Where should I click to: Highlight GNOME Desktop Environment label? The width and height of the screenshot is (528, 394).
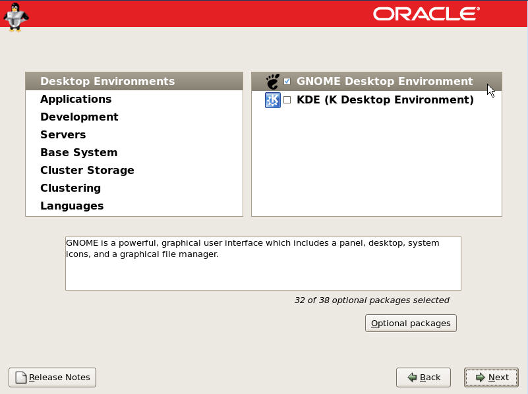tap(384, 82)
